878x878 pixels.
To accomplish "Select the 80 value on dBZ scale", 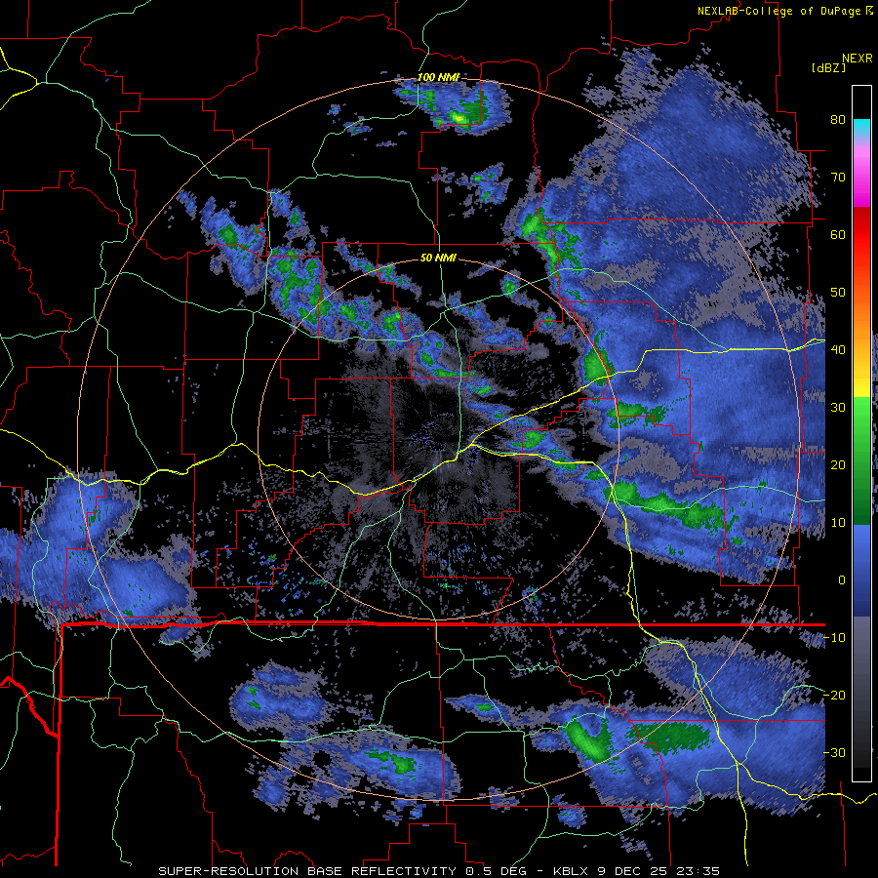I will click(x=838, y=120).
